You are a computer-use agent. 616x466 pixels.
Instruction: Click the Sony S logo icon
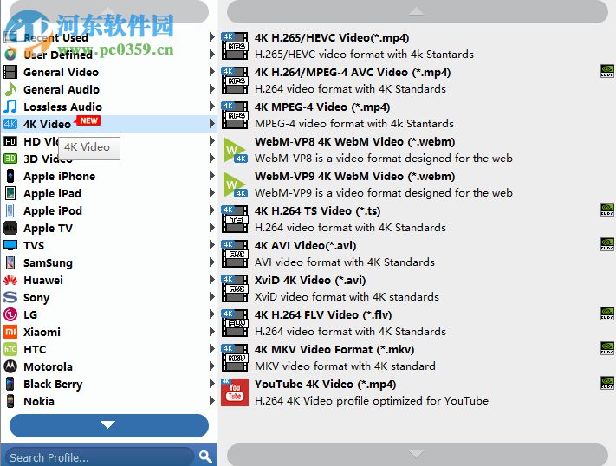coord(10,297)
